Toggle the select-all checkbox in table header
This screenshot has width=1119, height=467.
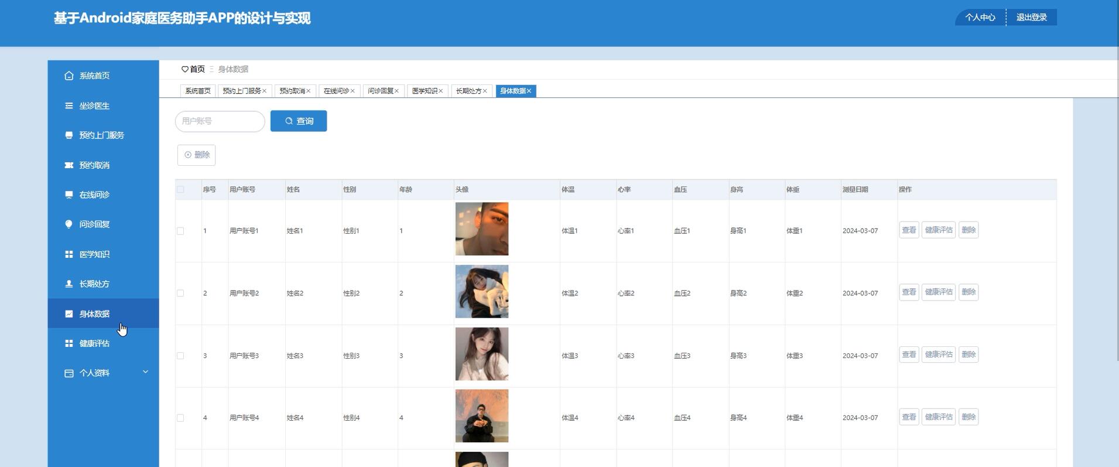(x=180, y=189)
